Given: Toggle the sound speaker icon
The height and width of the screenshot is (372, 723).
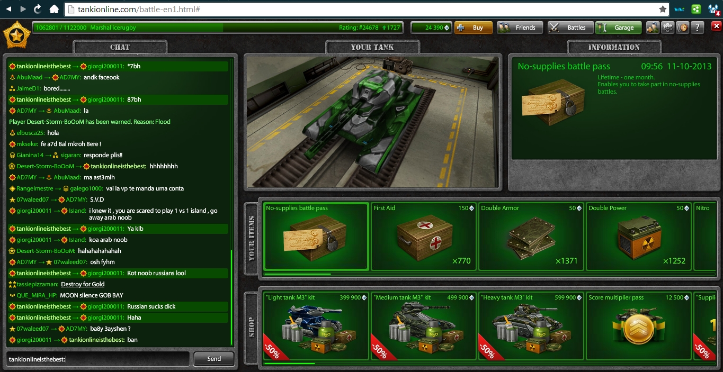Looking at the screenshot, I should (683, 28).
